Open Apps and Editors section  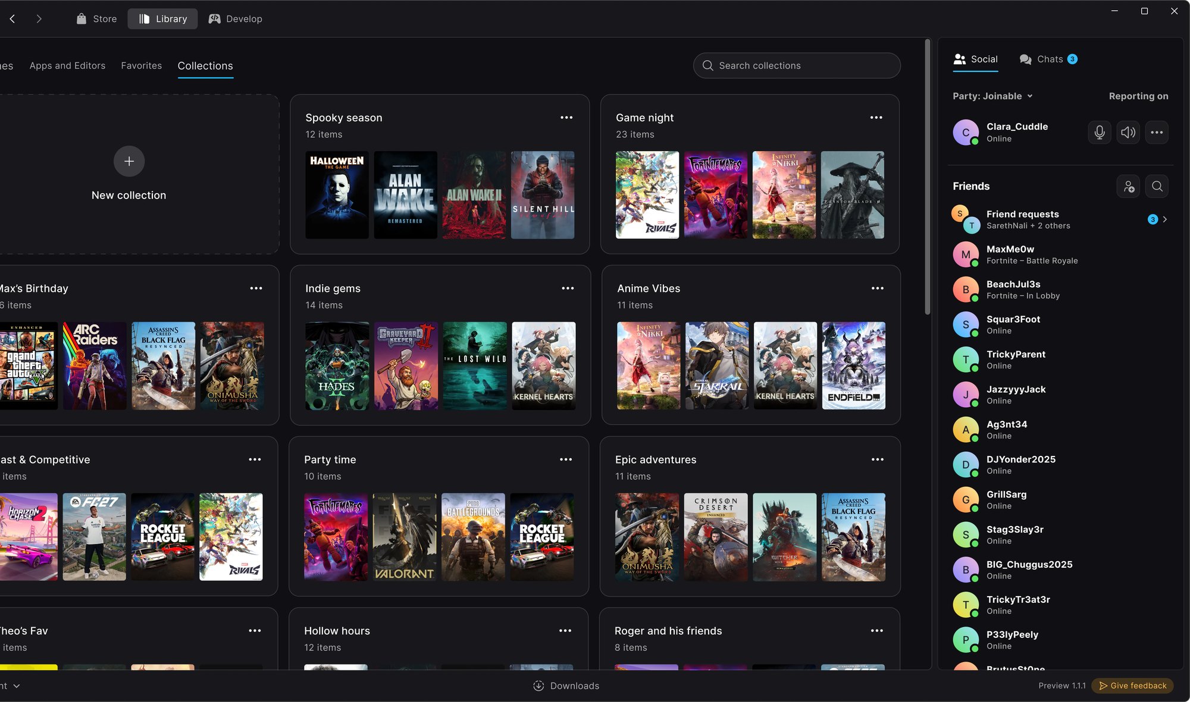(x=67, y=65)
